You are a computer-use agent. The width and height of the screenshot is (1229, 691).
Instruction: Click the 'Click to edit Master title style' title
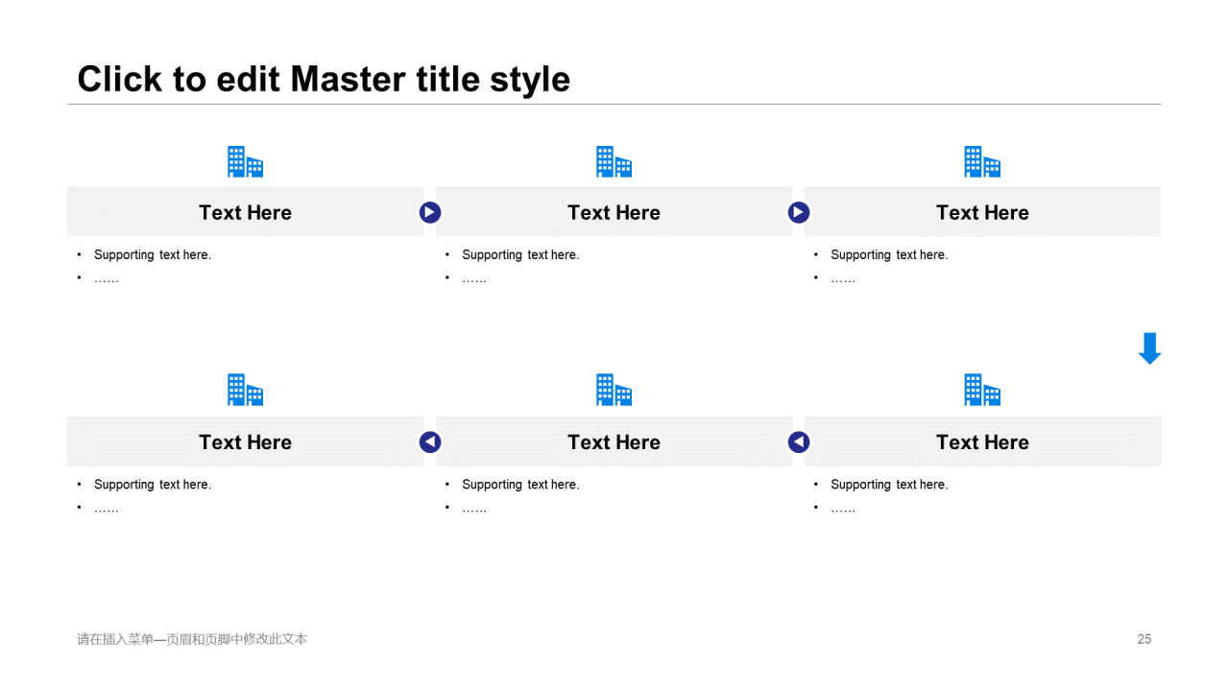pos(324,79)
